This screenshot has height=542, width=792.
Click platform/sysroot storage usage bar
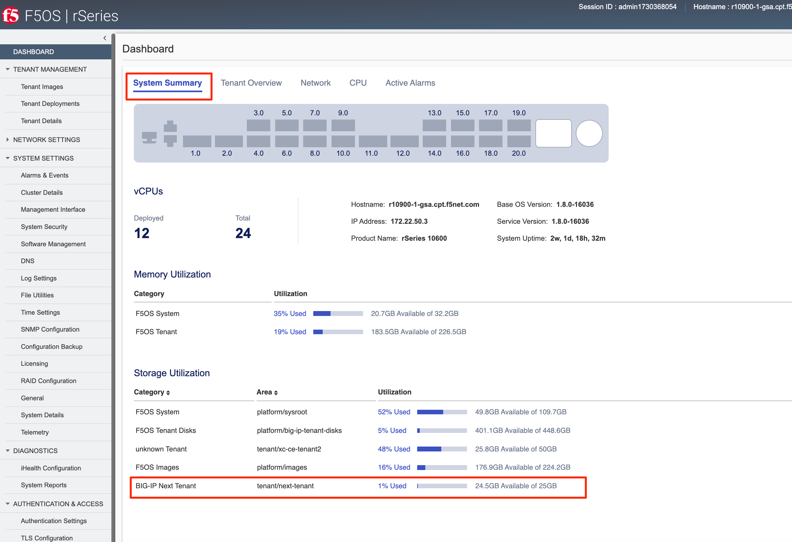point(442,412)
